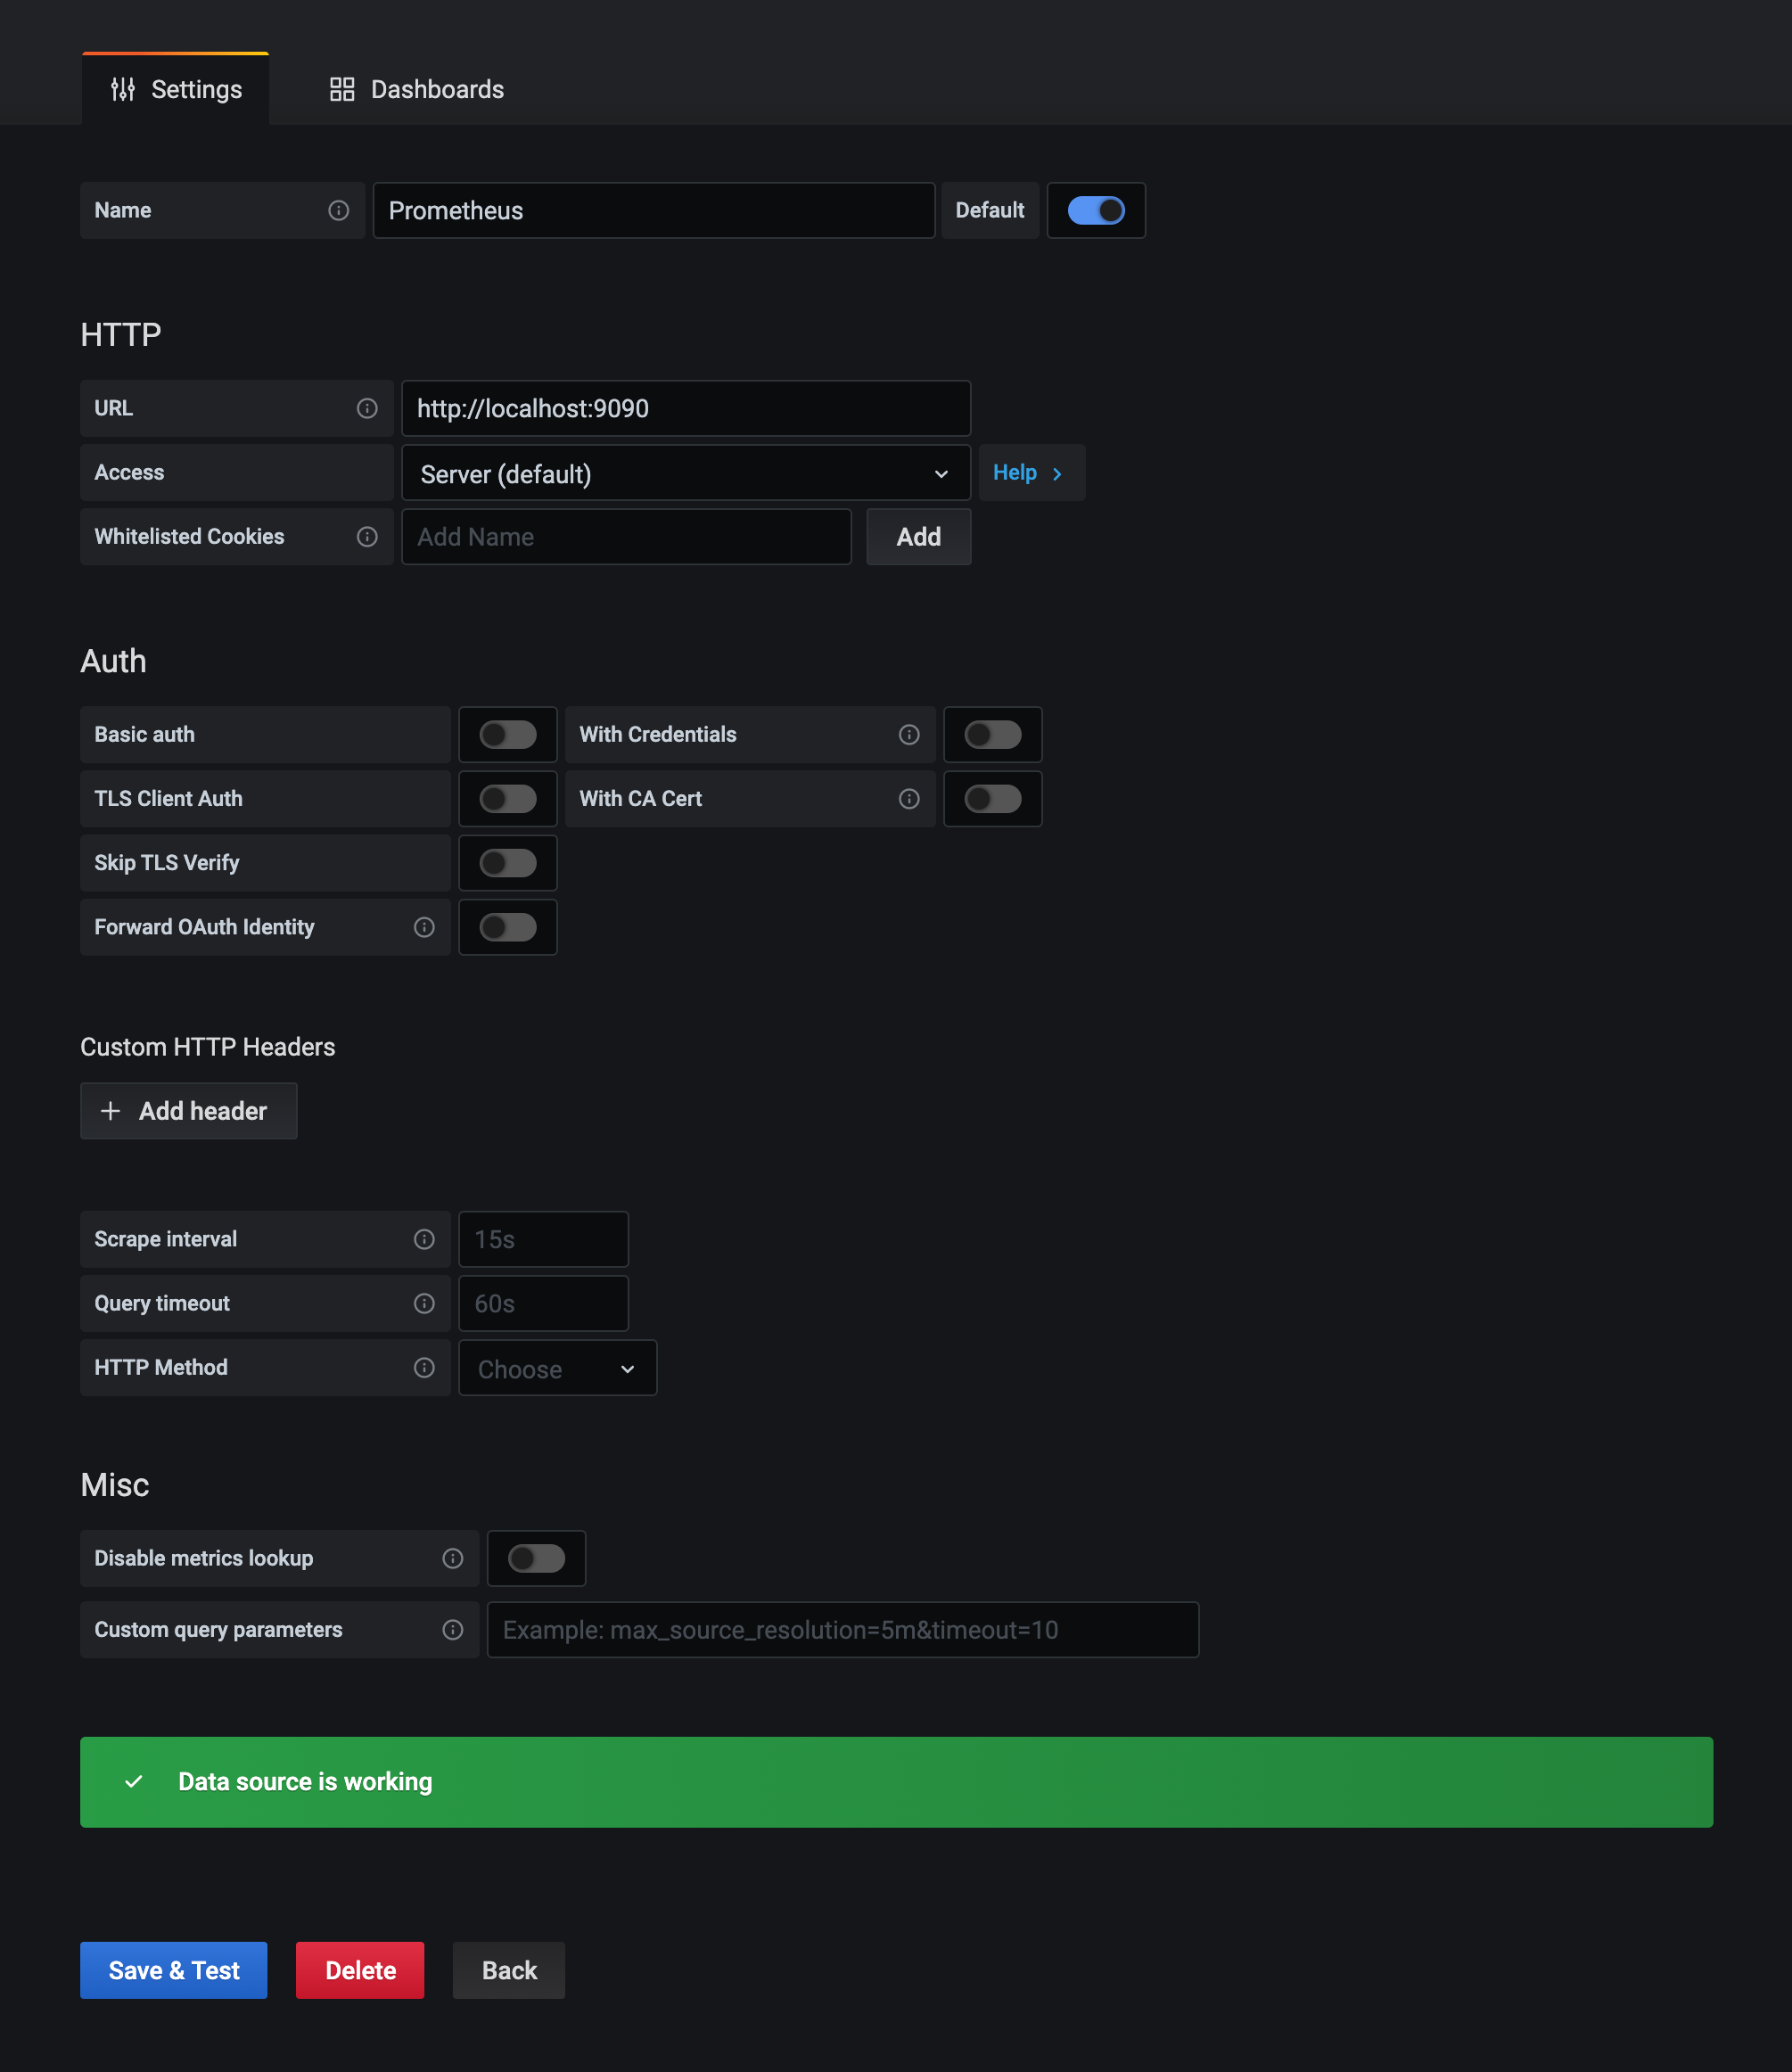This screenshot has width=1792, height=2072.
Task: Click the Whitelisted Cookies info icon
Action: coord(367,537)
